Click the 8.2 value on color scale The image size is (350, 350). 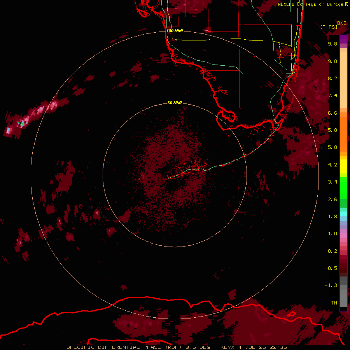[x=332, y=78]
